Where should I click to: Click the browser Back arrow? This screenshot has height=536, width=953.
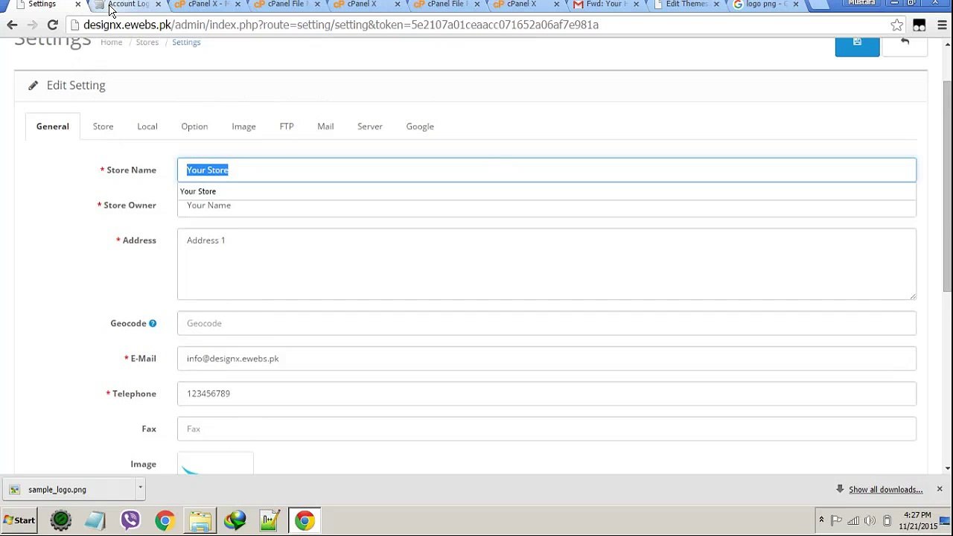click(12, 25)
